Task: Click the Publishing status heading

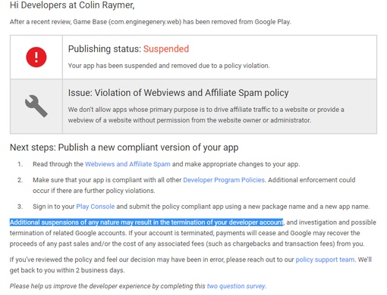Action: 128,49
